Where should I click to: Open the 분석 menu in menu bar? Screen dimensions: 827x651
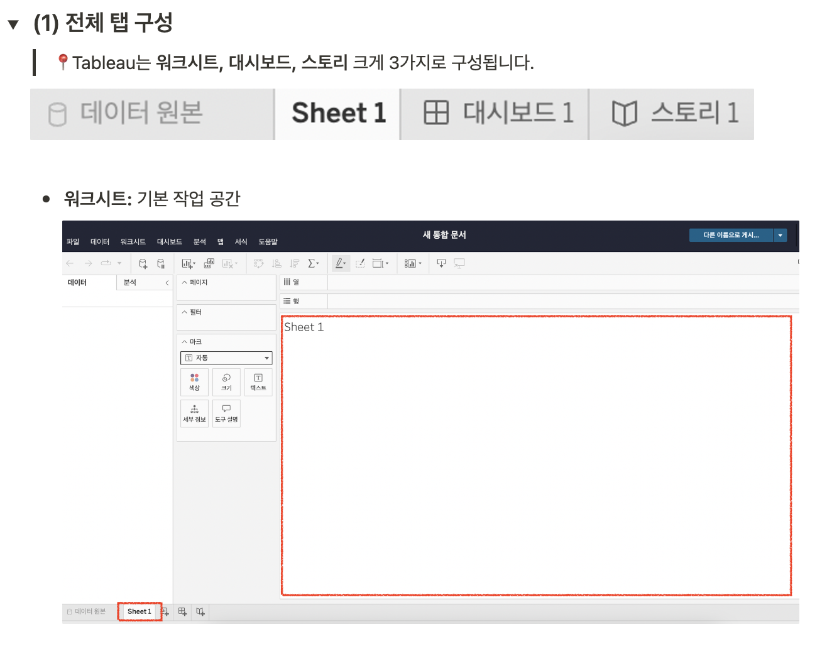pyautogui.click(x=200, y=242)
